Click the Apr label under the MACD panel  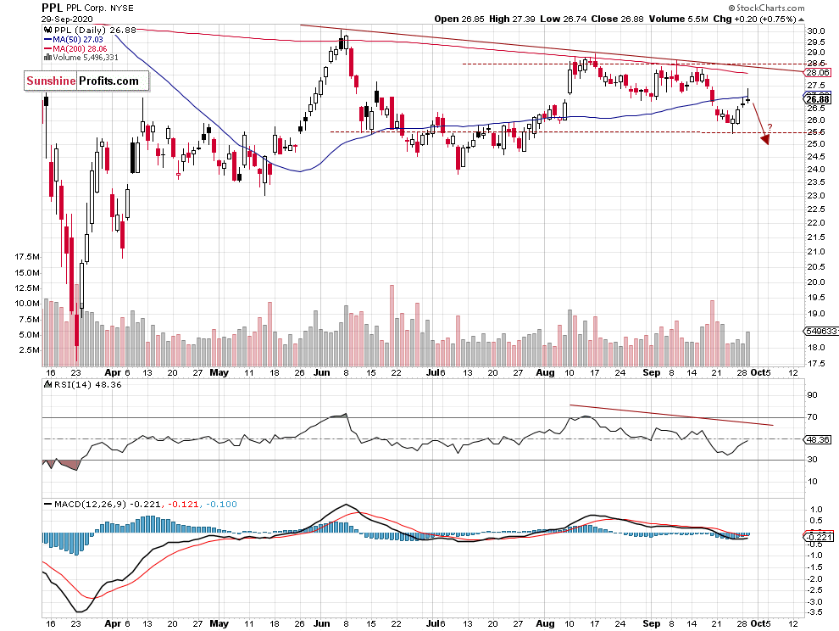[x=113, y=624]
